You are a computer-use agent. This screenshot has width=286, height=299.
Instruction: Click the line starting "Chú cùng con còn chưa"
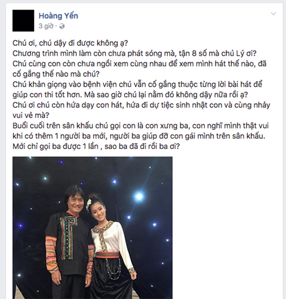(x=139, y=64)
